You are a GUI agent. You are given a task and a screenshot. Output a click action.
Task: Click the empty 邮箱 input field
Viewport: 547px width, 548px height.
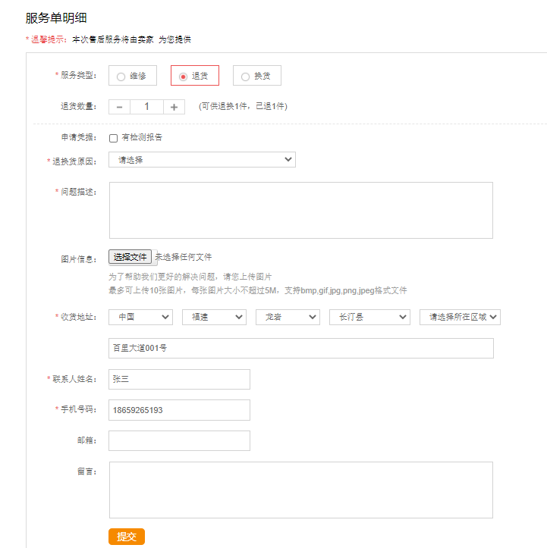click(x=179, y=440)
